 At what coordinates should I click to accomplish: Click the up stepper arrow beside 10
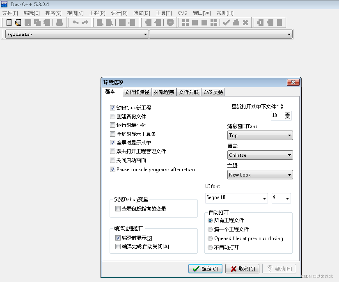[287, 113]
